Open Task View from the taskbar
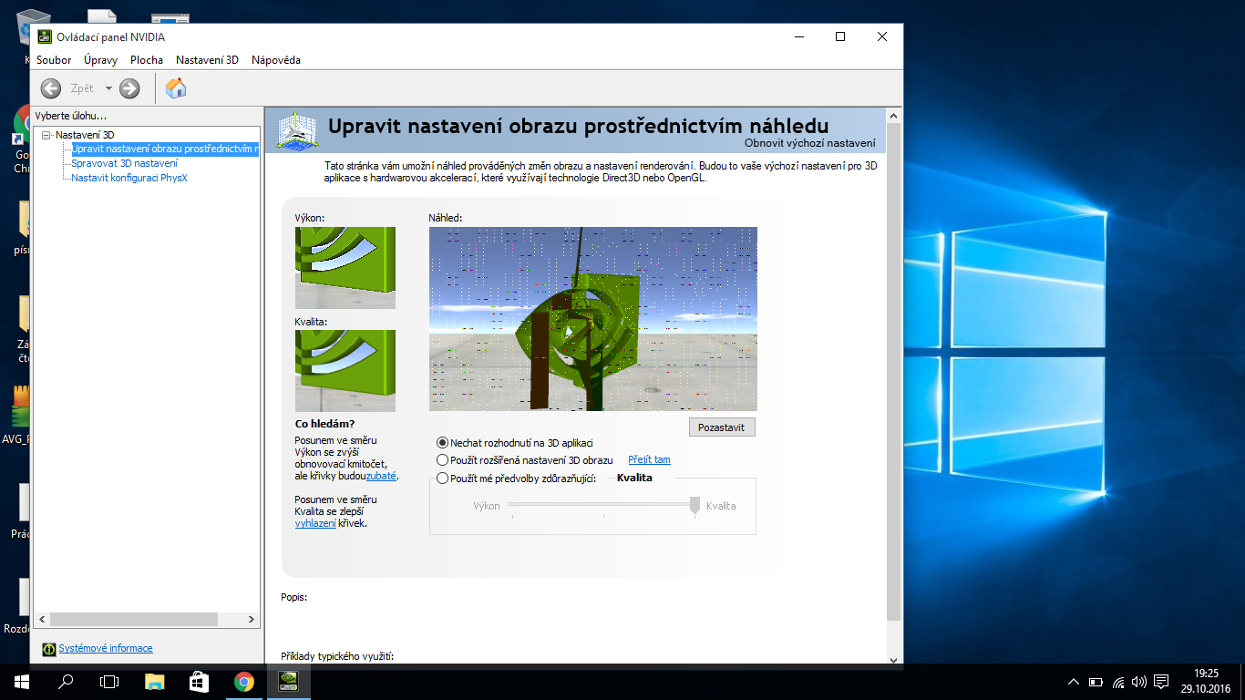 coord(109,682)
